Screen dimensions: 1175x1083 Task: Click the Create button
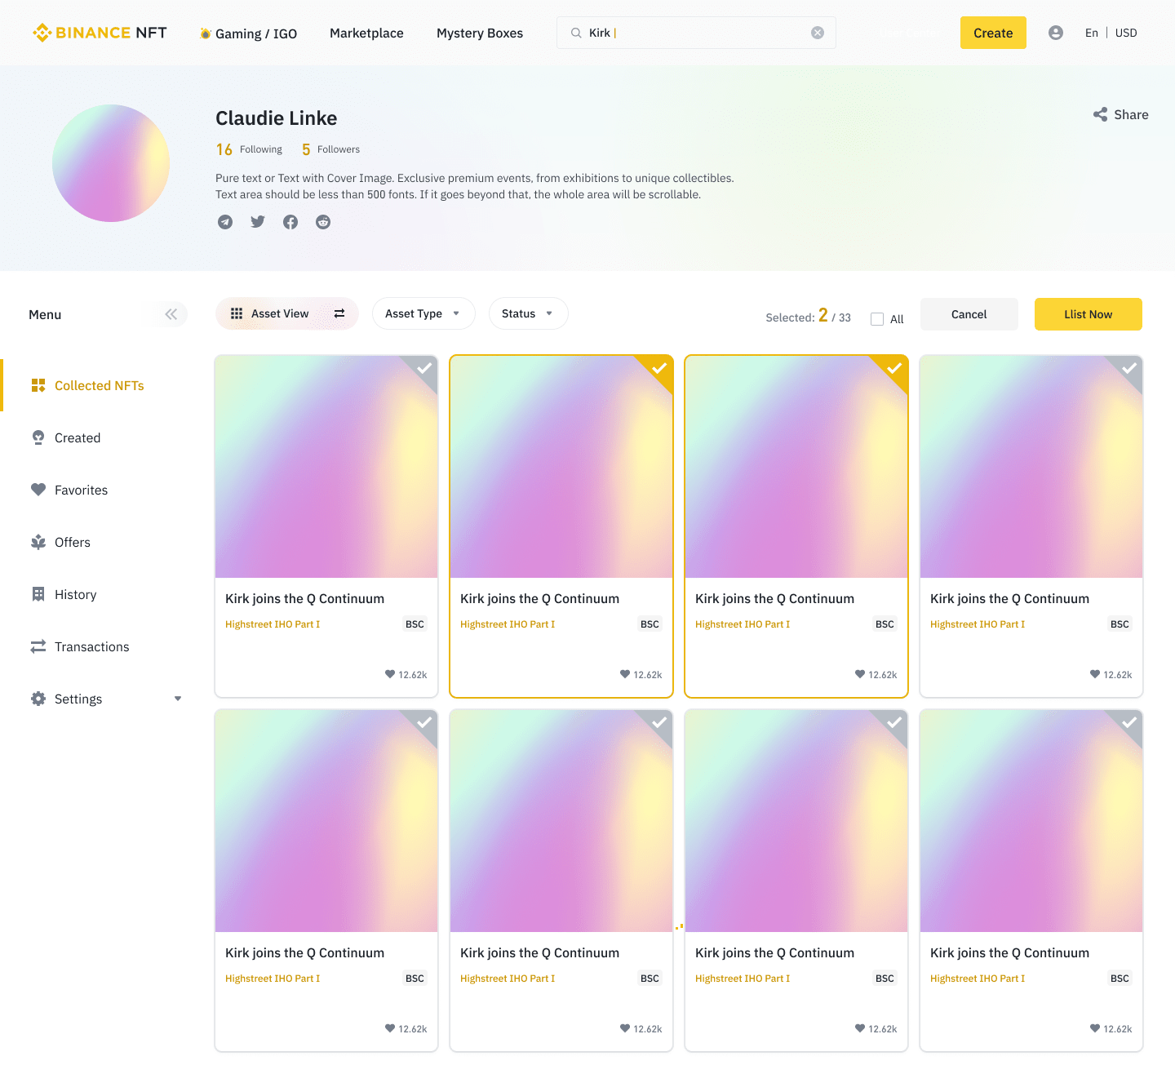tap(993, 33)
